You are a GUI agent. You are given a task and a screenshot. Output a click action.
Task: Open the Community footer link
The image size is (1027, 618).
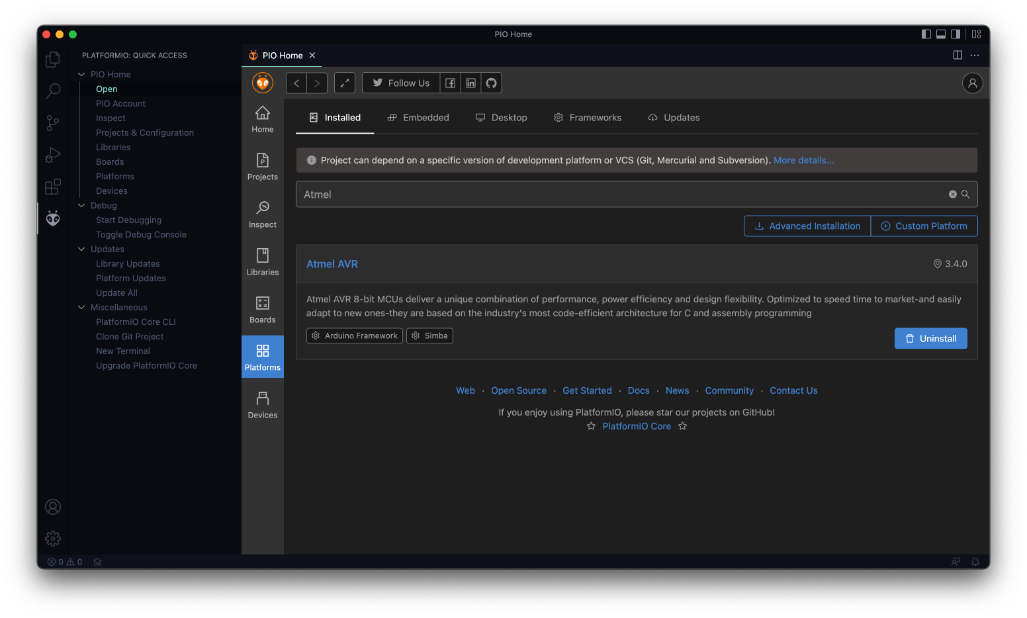click(729, 390)
